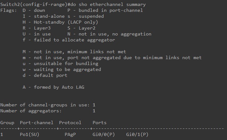Click the 'f - failed to allocate aggregator' line
The image size is (227, 140).
click(x=69, y=40)
